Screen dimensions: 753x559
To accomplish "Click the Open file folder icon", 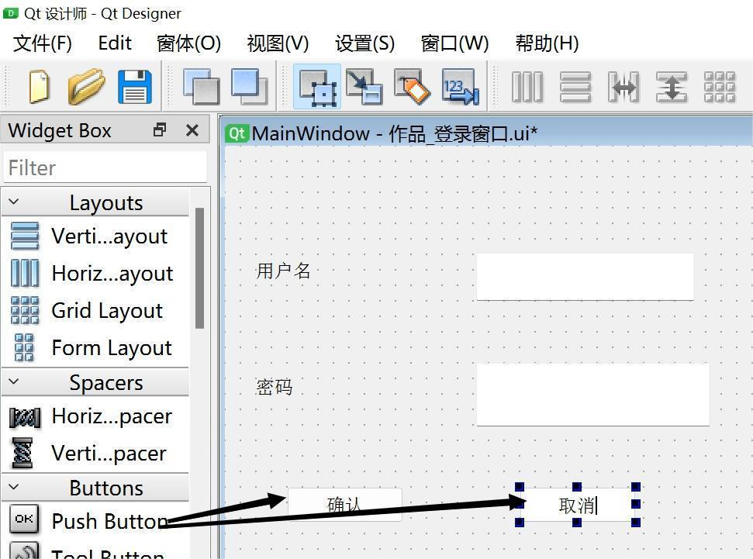I will click(x=86, y=87).
